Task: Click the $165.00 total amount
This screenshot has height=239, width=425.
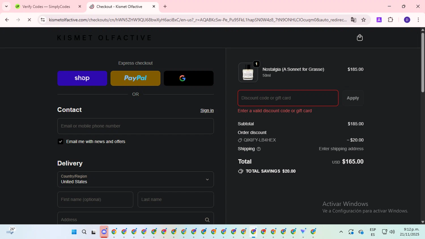Action: tap(353, 162)
